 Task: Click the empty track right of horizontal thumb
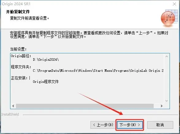coord(156,106)
